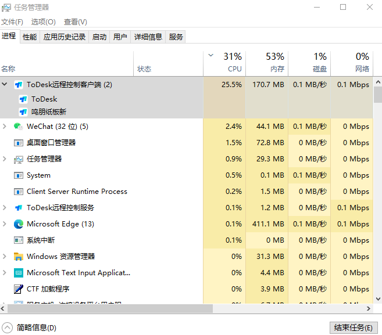The height and width of the screenshot is (335, 382).
Task: Sort by the 磁盘 column header
Action: [309, 64]
